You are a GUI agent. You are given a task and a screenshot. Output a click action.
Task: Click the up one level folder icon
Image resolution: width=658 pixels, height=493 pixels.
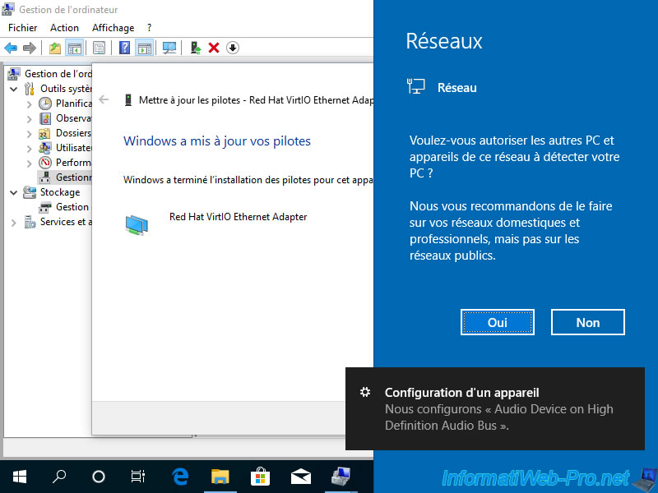tap(55, 48)
